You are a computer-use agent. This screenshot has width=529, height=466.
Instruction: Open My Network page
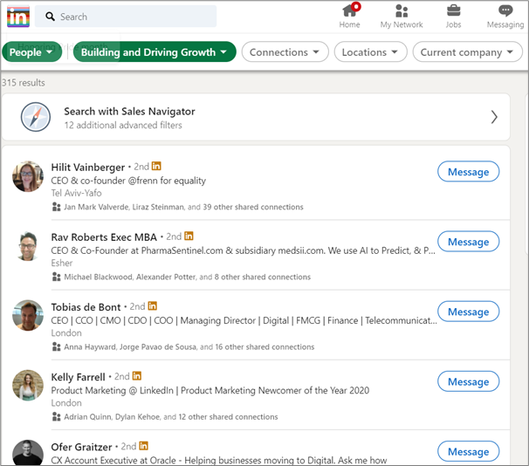coord(402,16)
